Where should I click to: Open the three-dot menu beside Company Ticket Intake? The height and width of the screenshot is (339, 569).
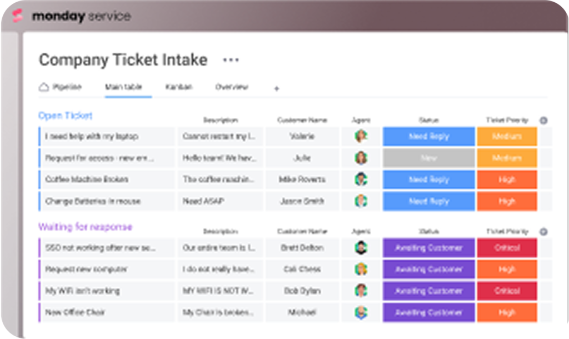tap(231, 60)
